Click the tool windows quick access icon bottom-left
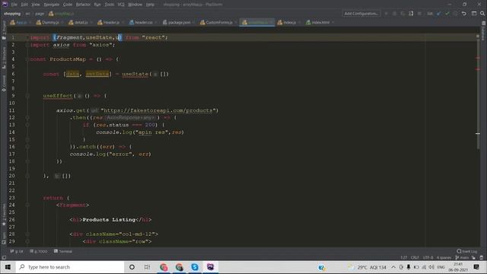Screen dimensions: 487x274 (4, 257)
